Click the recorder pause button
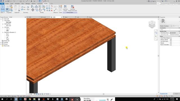Screen dimensions: 180x101 (77, 100)
